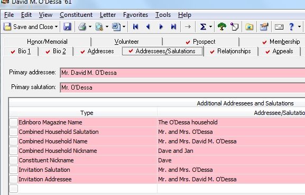This screenshot has height=195, width=305.
Task: Click 'Invitation Addressee' type cell
Action: pyautogui.click(x=88, y=179)
